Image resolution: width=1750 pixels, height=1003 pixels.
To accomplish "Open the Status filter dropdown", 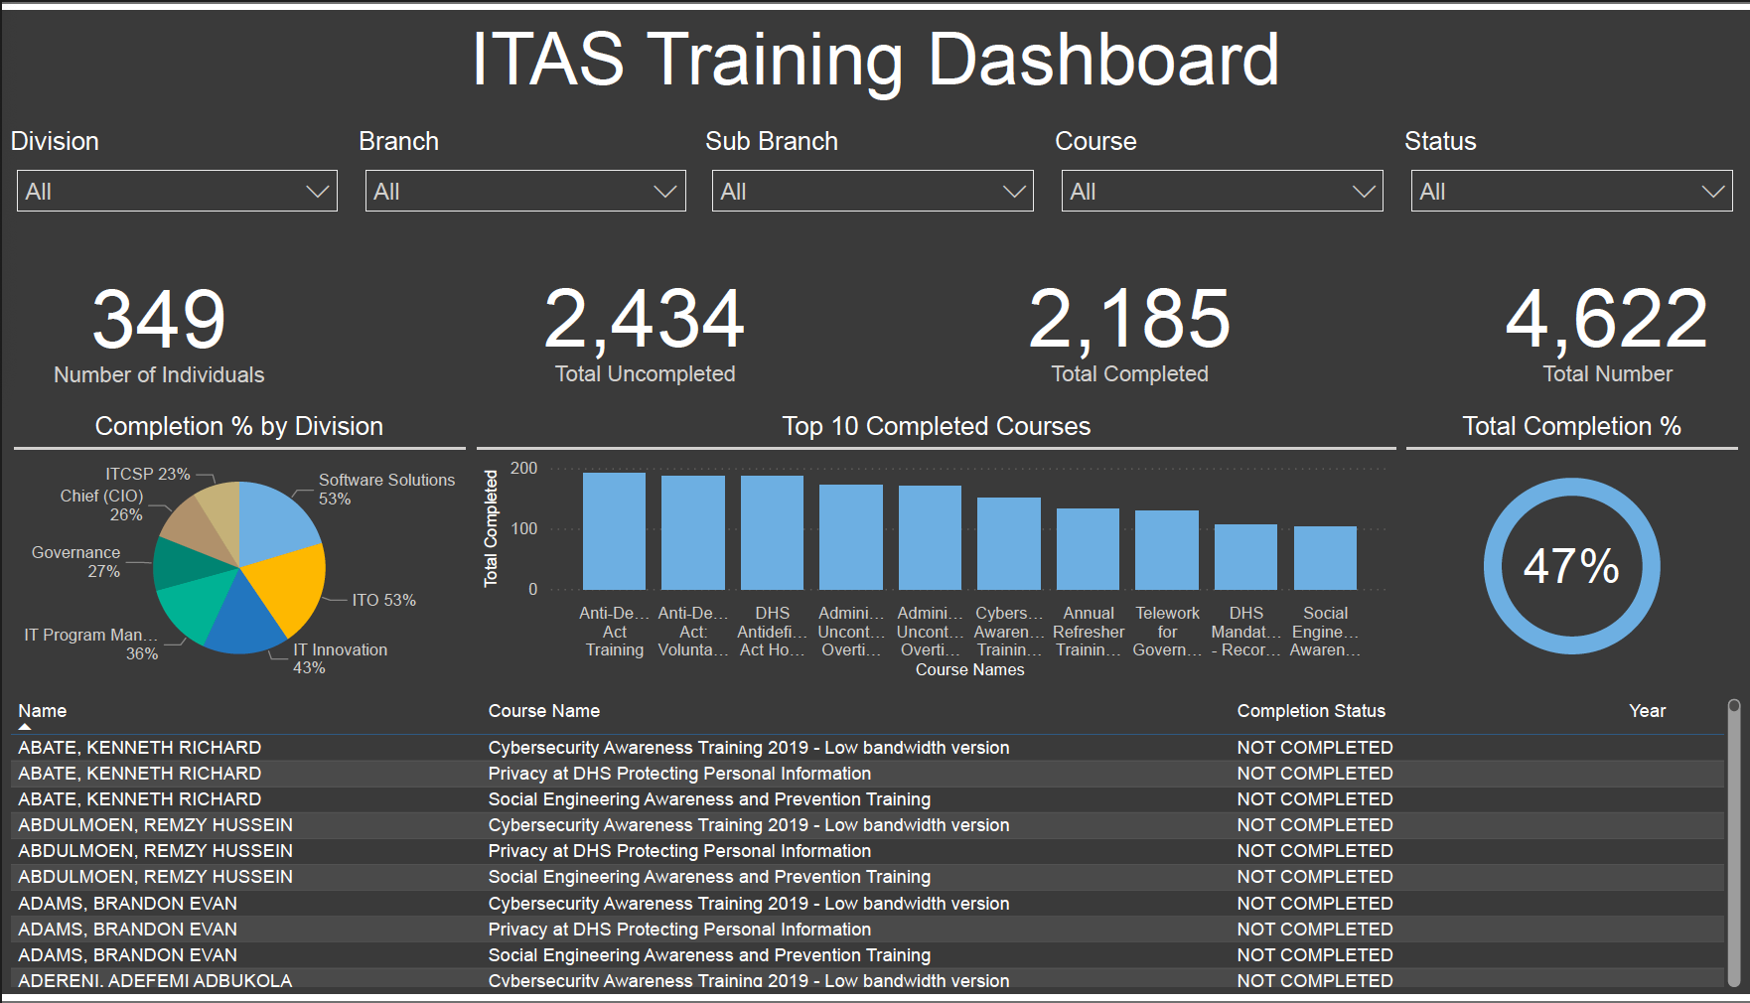I will [x=1572, y=191].
